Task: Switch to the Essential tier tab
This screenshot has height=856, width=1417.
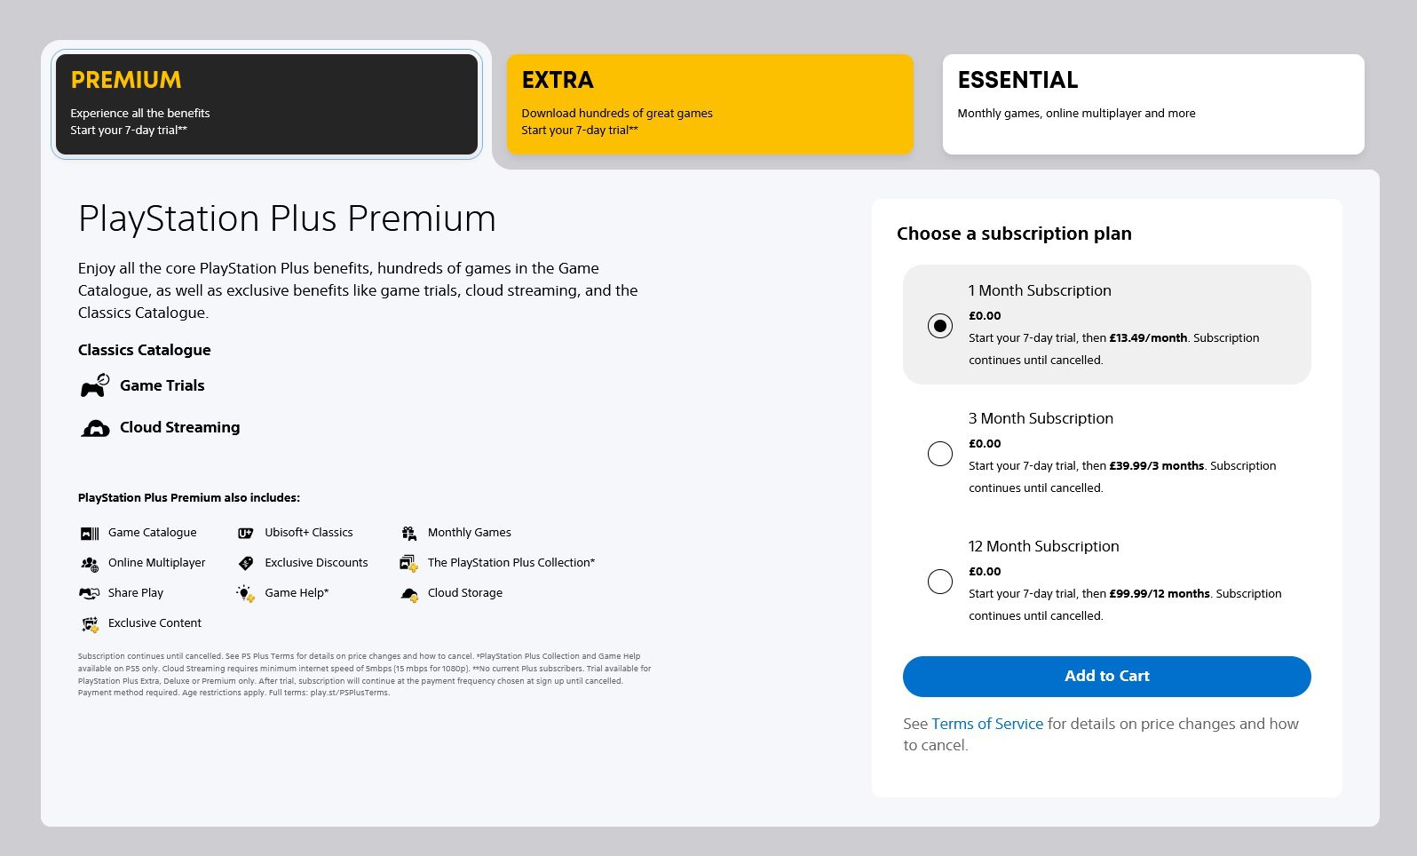Action: pyautogui.click(x=1152, y=104)
